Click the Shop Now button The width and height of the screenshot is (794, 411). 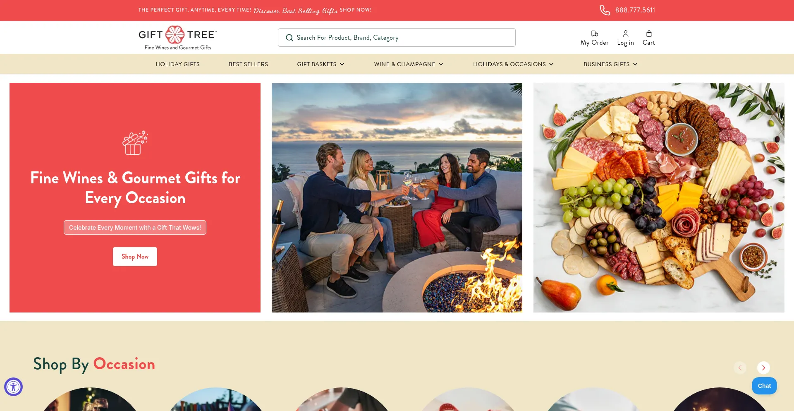[135, 257]
